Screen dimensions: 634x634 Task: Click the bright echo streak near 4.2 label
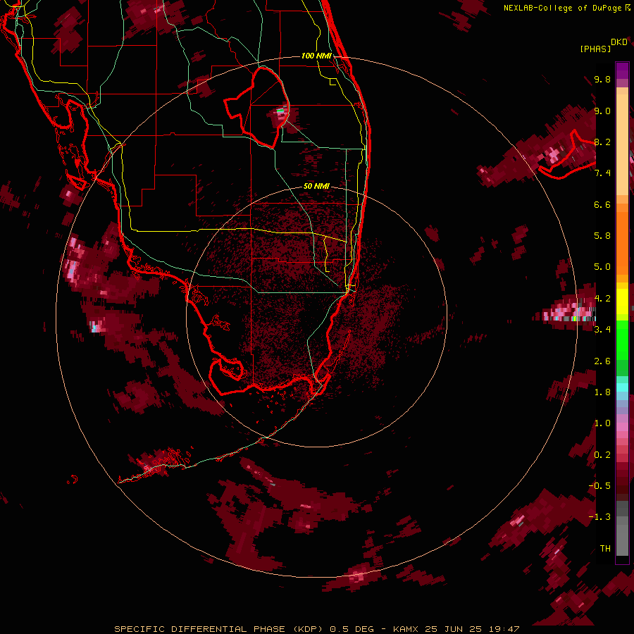point(569,313)
